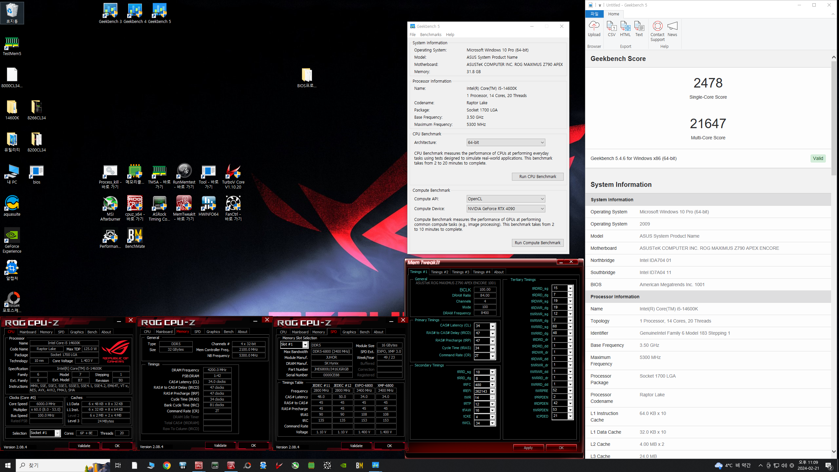Open the notification center icon in taskbar

[829, 465]
